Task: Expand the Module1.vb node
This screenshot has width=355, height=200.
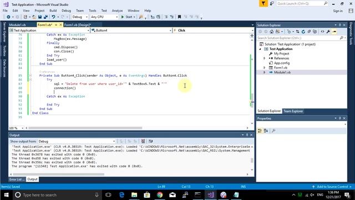Action: pyautogui.click(x=264, y=72)
